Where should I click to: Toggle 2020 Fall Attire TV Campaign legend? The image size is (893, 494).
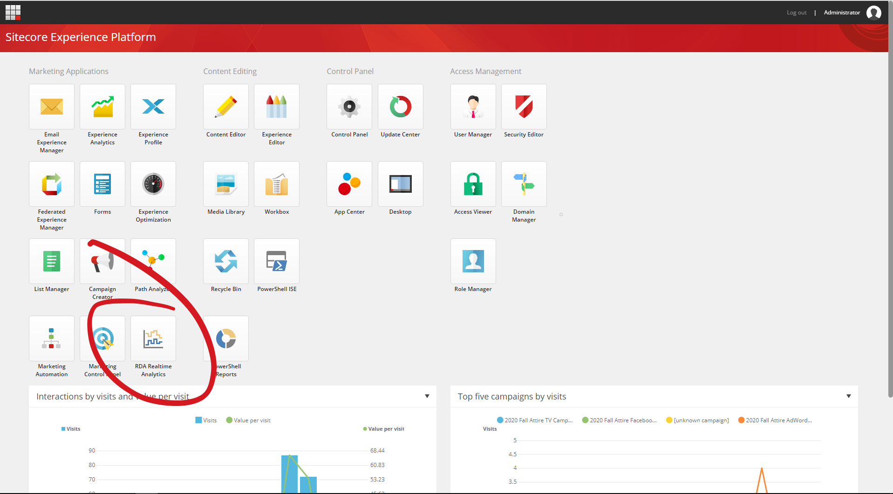point(535,420)
